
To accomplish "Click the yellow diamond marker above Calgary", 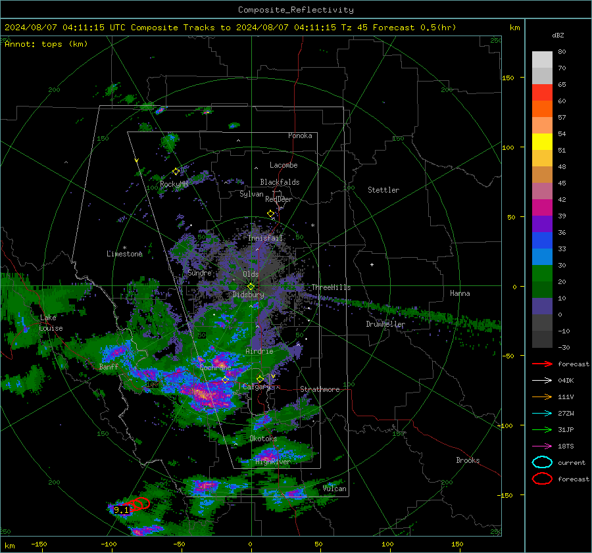I will (x=260, y=379).
